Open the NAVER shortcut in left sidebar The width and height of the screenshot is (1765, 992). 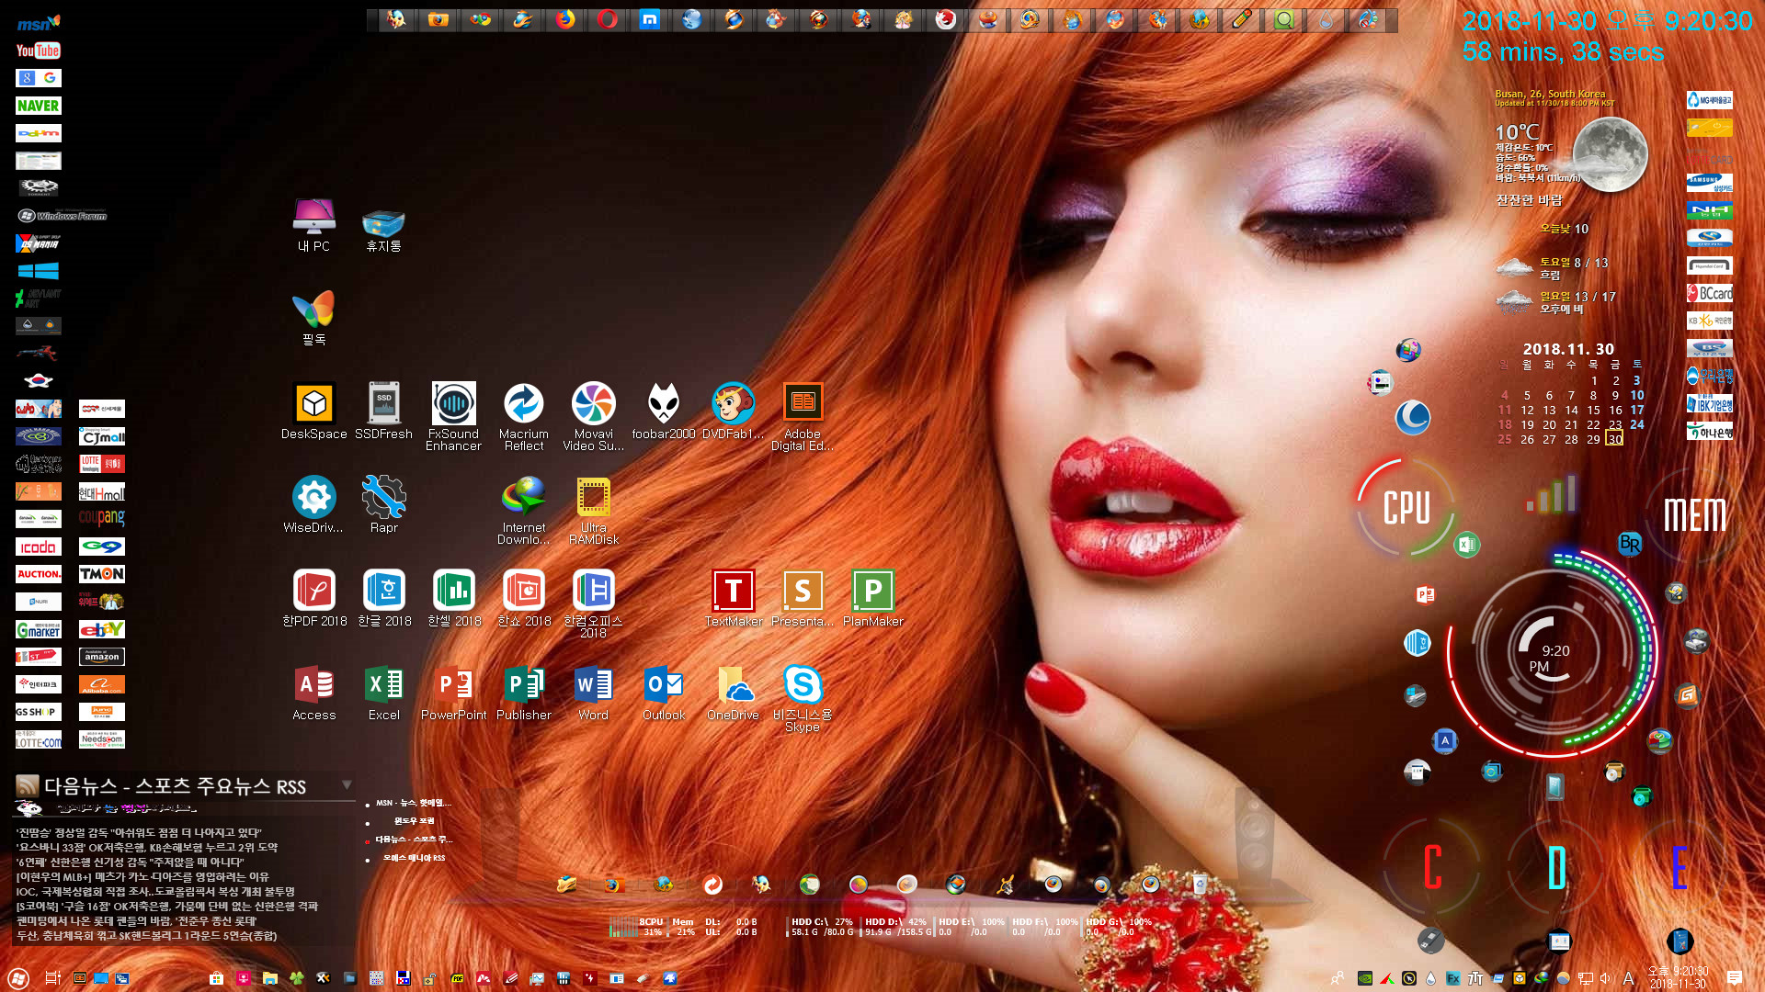(x=38, y=106)
